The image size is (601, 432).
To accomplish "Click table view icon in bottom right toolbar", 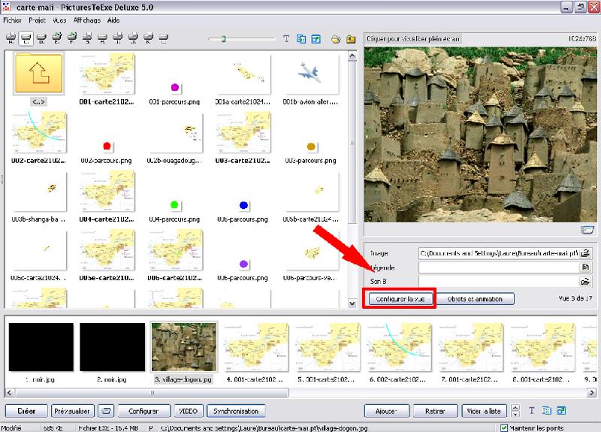I will pyautogui.click(x=546, y=410).
